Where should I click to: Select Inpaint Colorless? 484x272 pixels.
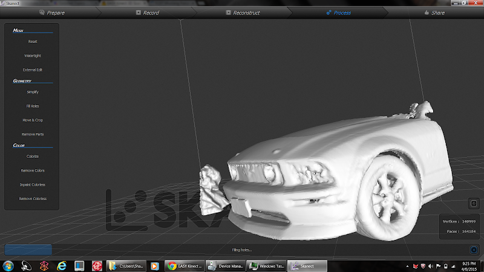click(33, 185)
